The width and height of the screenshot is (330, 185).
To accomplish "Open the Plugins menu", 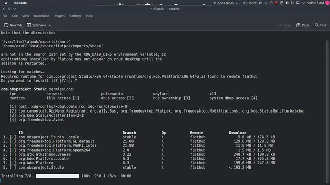I will (x=60, y=16).
